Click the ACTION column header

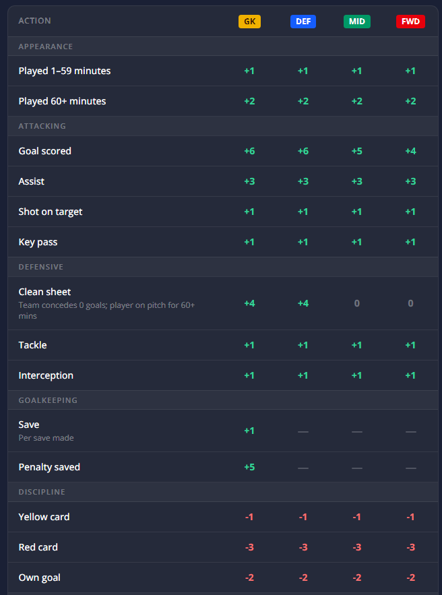click(34, 21)
